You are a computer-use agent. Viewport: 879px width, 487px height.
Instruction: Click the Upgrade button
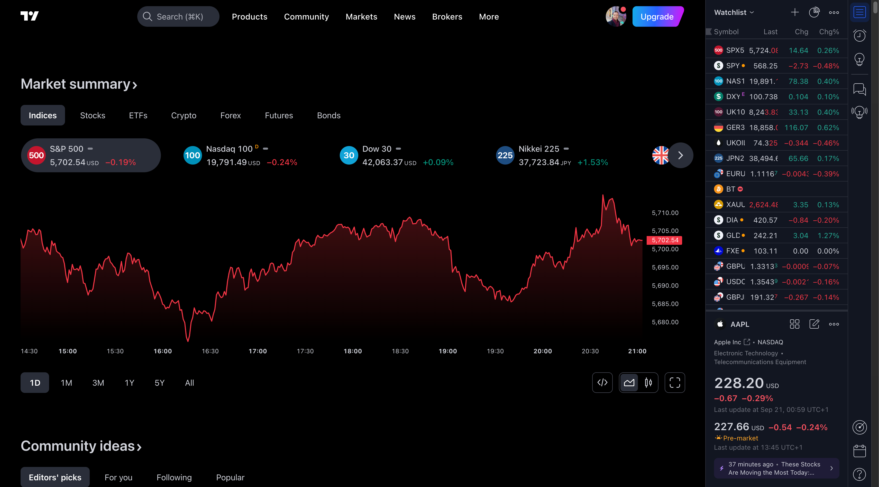657,16
